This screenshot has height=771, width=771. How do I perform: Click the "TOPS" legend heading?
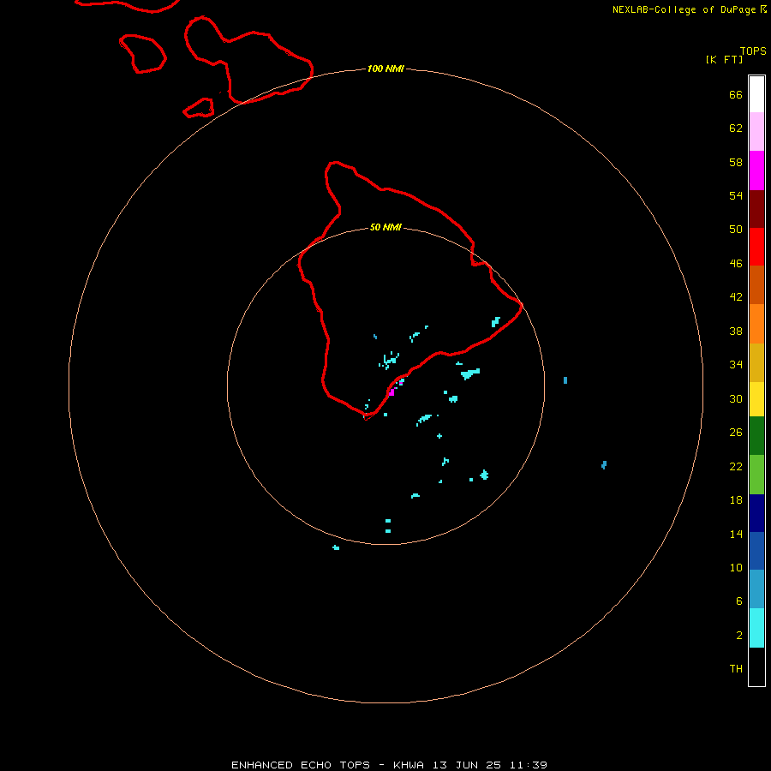[x=753, y=51]
